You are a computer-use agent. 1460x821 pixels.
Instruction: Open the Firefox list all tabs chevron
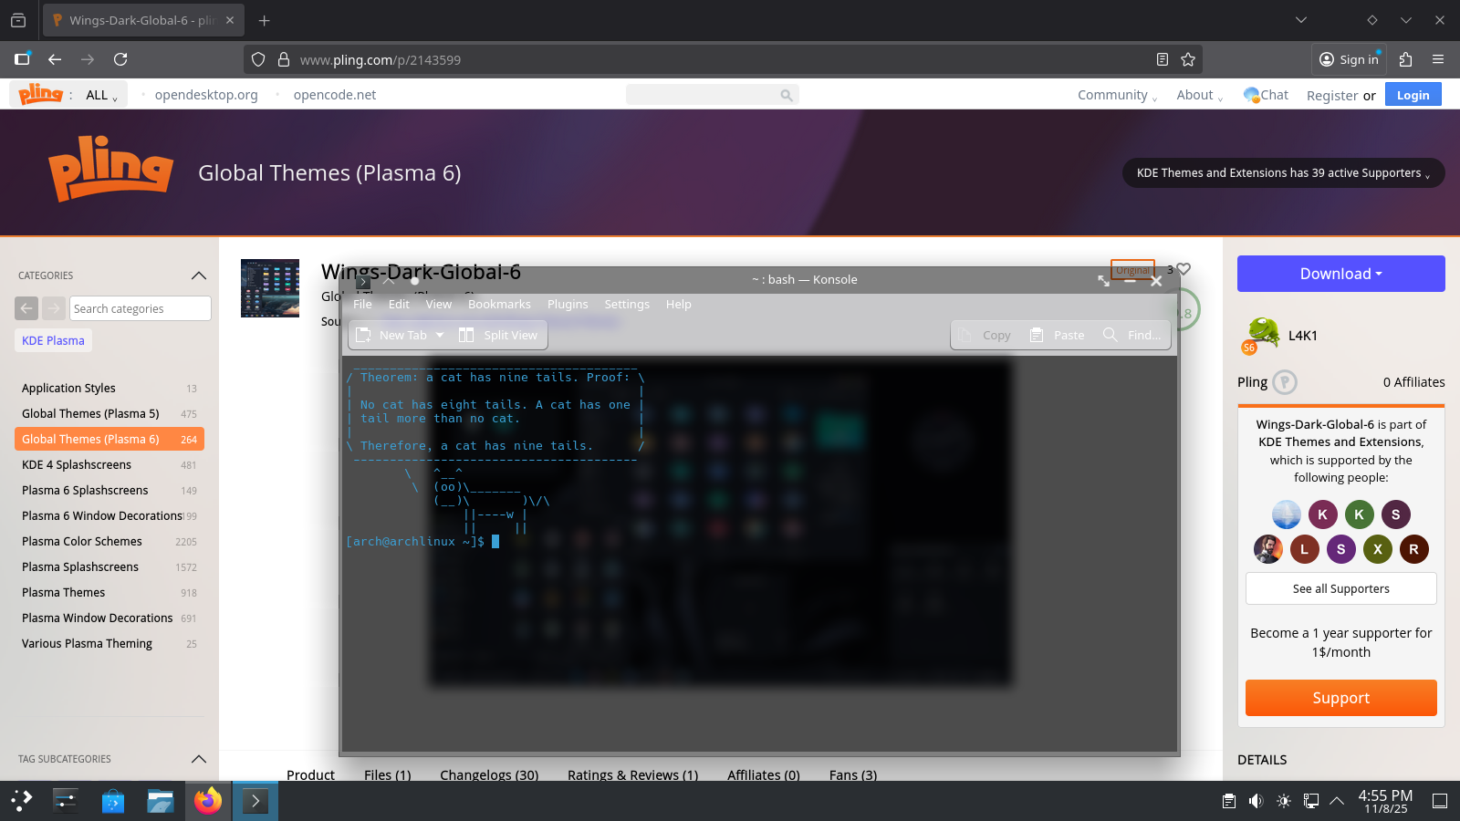tap(1301, 20)
